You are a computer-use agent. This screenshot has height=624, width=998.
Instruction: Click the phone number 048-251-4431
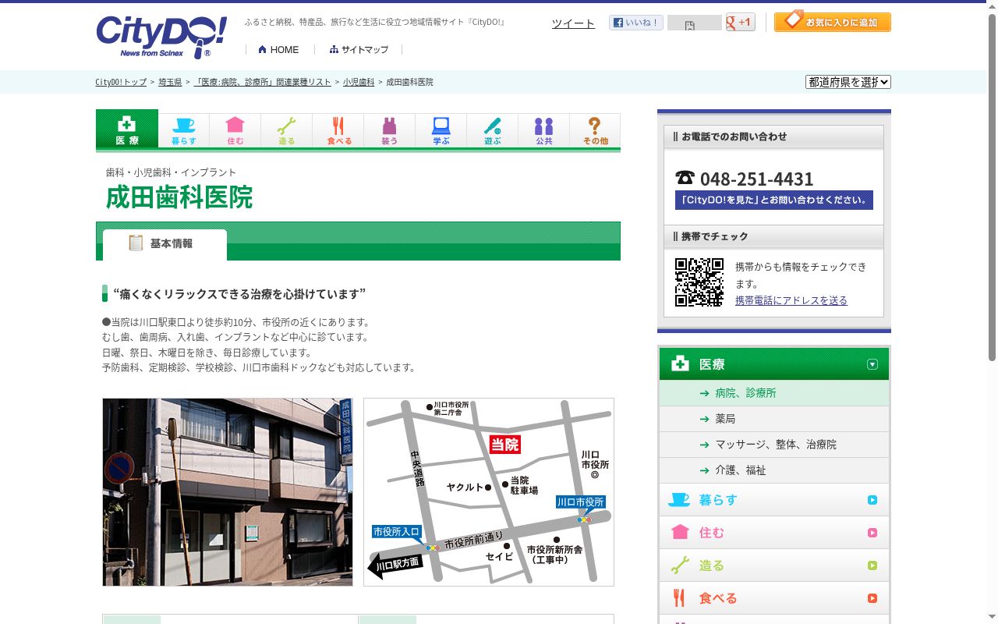click(x=756, y=179)
